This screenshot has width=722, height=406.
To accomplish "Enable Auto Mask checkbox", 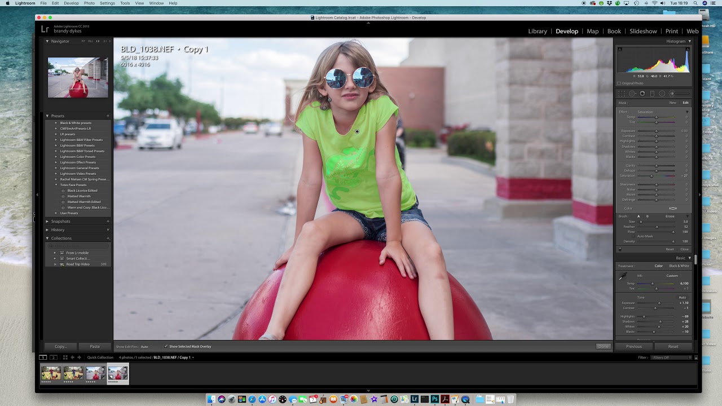I will (633, 236).
